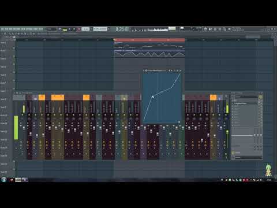The height and width of the screenshot is (208, 277).
Task: Click the tempo display
Action: click(85, 29)
